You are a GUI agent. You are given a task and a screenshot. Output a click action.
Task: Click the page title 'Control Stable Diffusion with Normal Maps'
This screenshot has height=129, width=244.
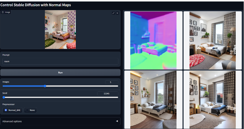point(36,5)
